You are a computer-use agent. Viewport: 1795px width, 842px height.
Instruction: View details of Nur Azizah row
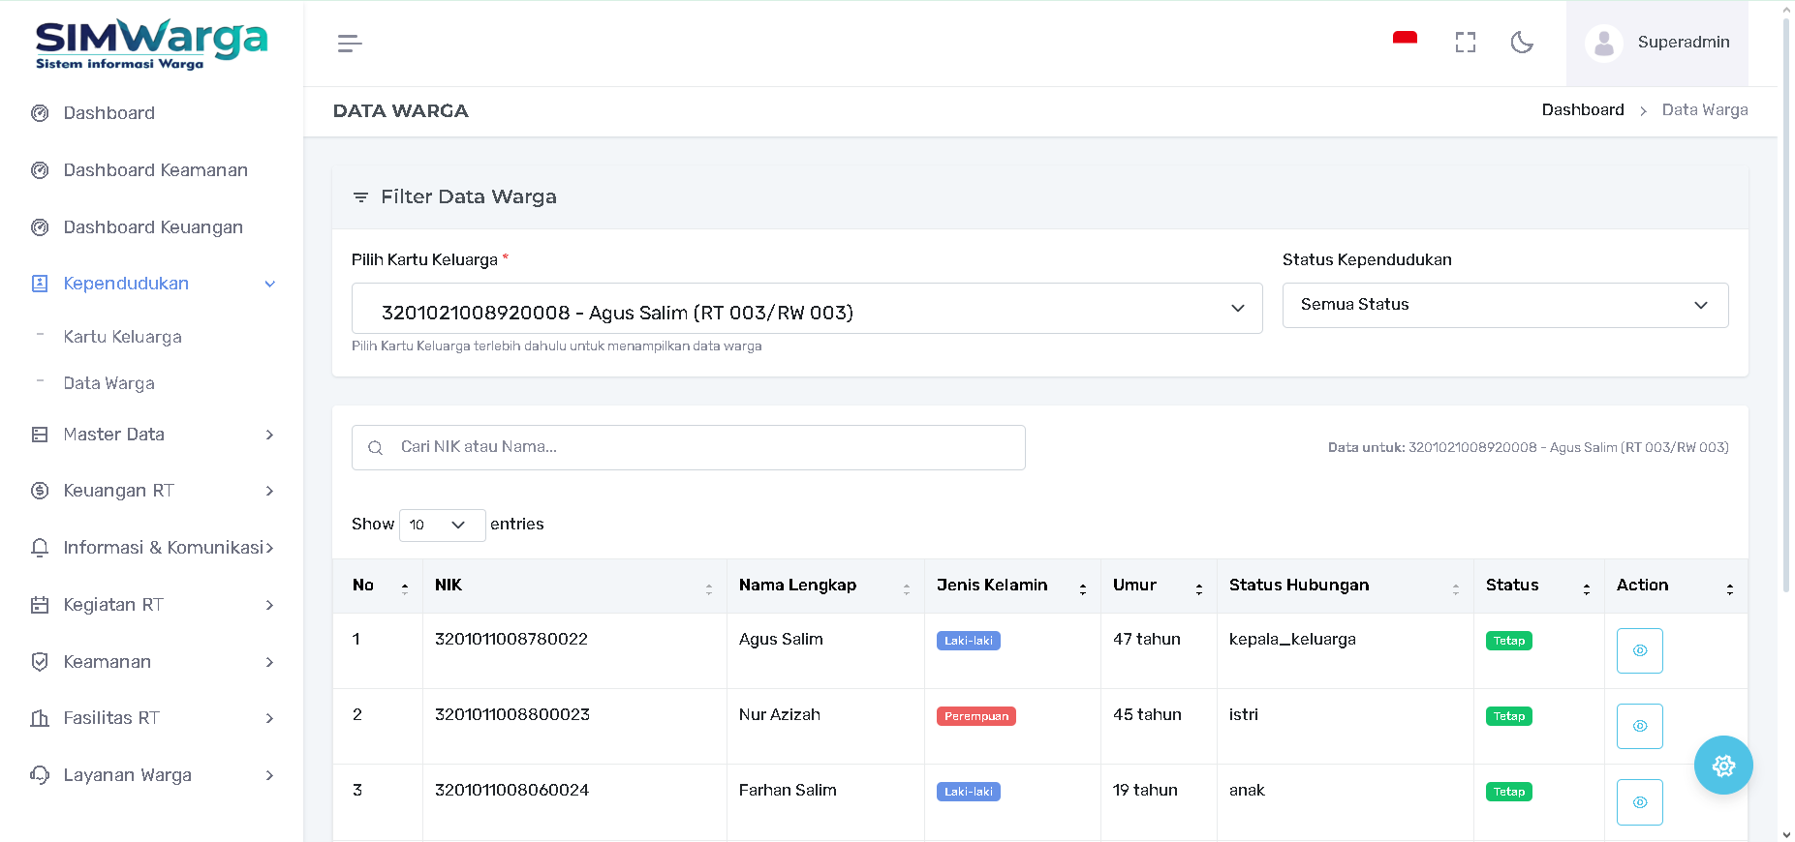click(1639, 726)
